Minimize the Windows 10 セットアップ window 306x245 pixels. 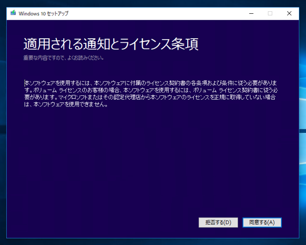pyautogui.click(x=251, y=13)
